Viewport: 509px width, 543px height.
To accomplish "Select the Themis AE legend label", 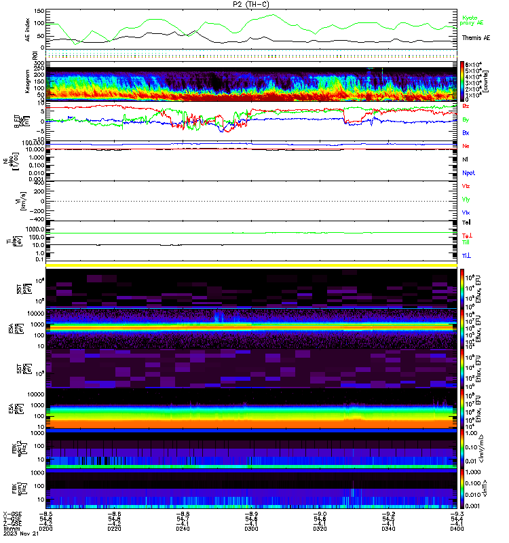I will pyautogui.click(x=476, y=38).
